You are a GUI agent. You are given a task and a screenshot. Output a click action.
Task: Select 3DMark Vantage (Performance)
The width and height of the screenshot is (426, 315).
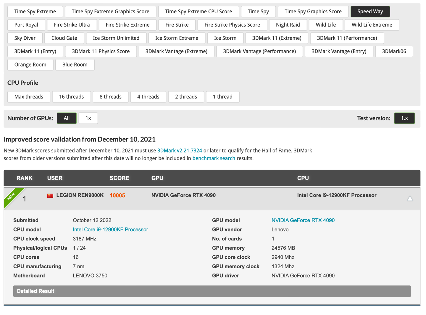tap(259, 52)
